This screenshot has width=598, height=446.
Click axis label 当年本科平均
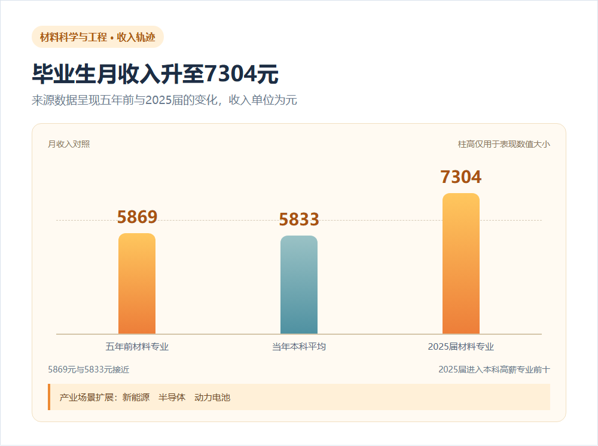pos(299,347)
